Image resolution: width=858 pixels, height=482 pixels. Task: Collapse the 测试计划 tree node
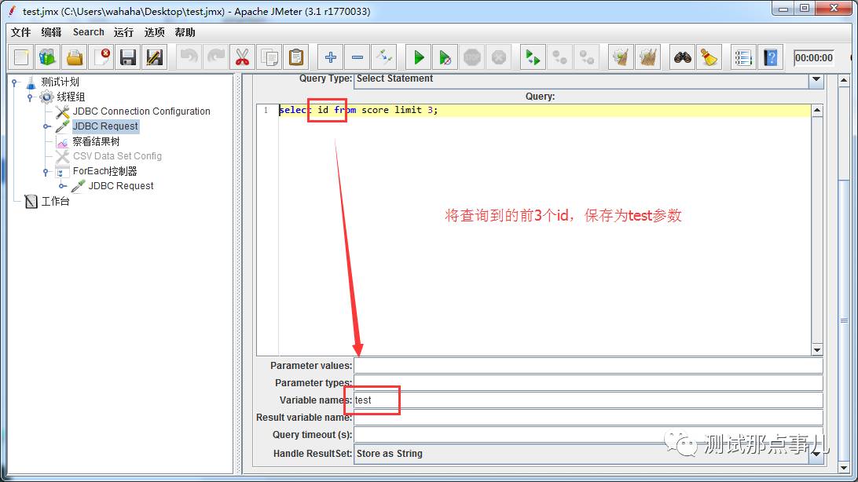(x=15, y=82)
